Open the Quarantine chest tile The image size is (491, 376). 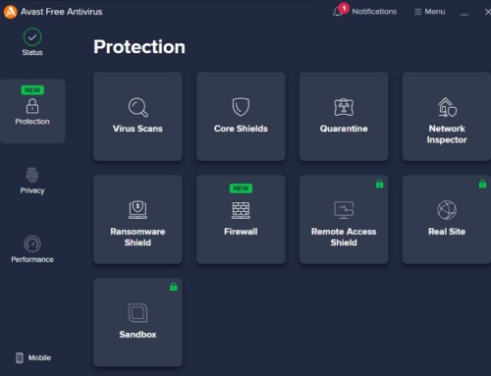point(344,117)
